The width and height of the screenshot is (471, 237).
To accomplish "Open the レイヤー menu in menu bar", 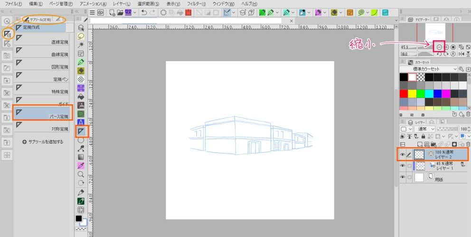I will click(121, 4).
